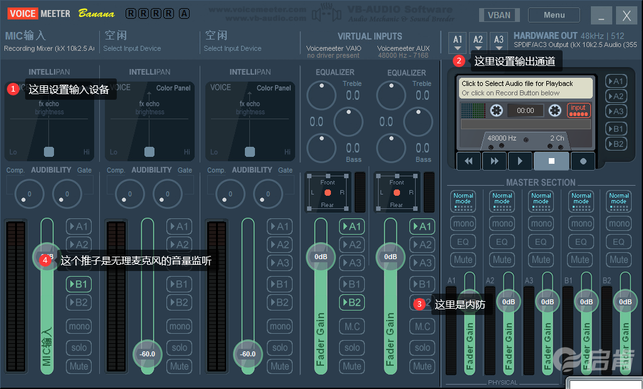Image resolution: width=643 pixels, height=389 pixels.
Task: Disable A1 routing on Voicemeeter VAIO strip
Action: pyautogui.click(x=352, y=226)
